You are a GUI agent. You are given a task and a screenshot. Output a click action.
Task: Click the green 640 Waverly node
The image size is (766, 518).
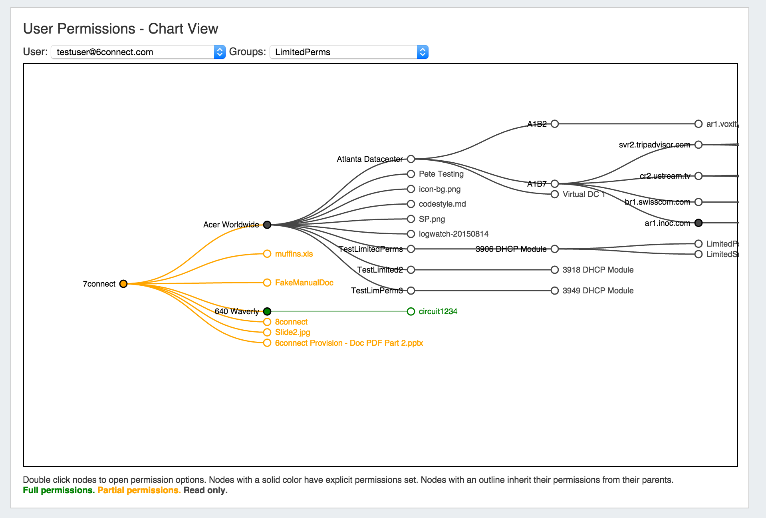267,311
